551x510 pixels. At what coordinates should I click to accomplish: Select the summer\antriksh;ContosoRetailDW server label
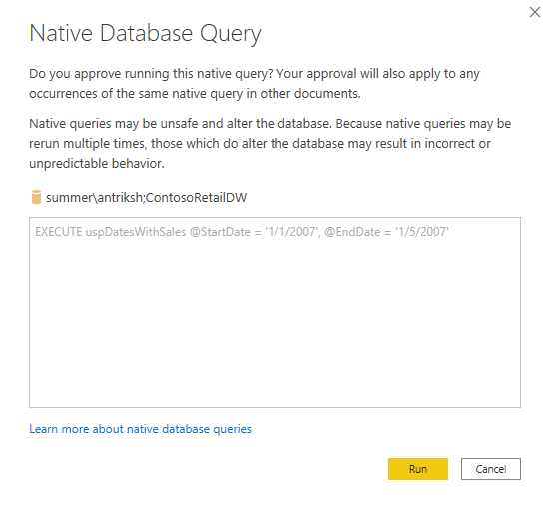[x=146, y=197]
